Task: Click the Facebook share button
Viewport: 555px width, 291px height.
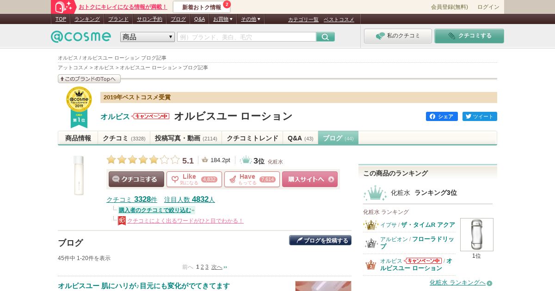Action: (x=442, y=116)
